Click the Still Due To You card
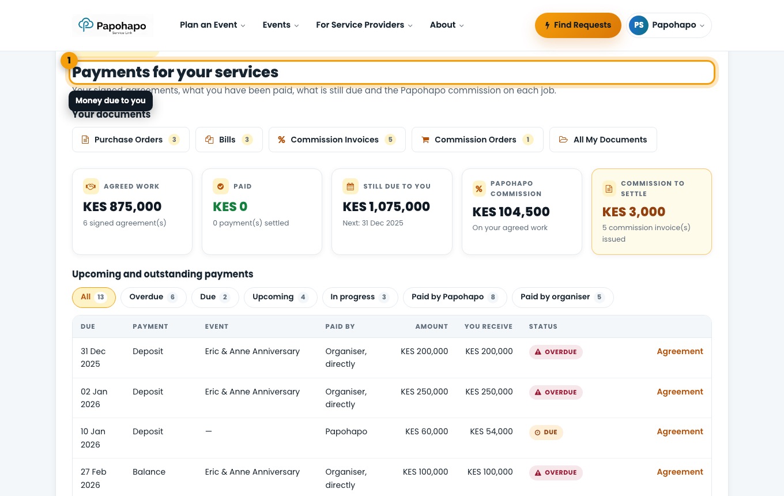784x496 pixels. [392, 212]
